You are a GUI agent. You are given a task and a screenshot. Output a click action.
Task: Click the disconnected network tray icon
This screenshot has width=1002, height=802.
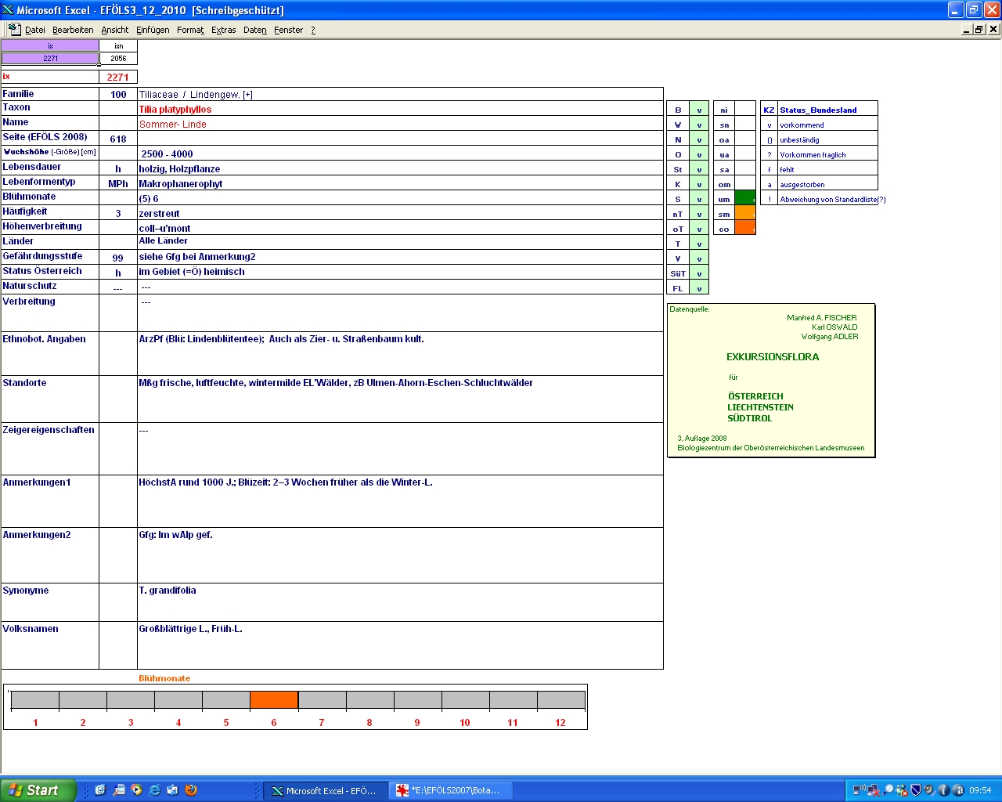pyautogui.click(x=873, y=790)
